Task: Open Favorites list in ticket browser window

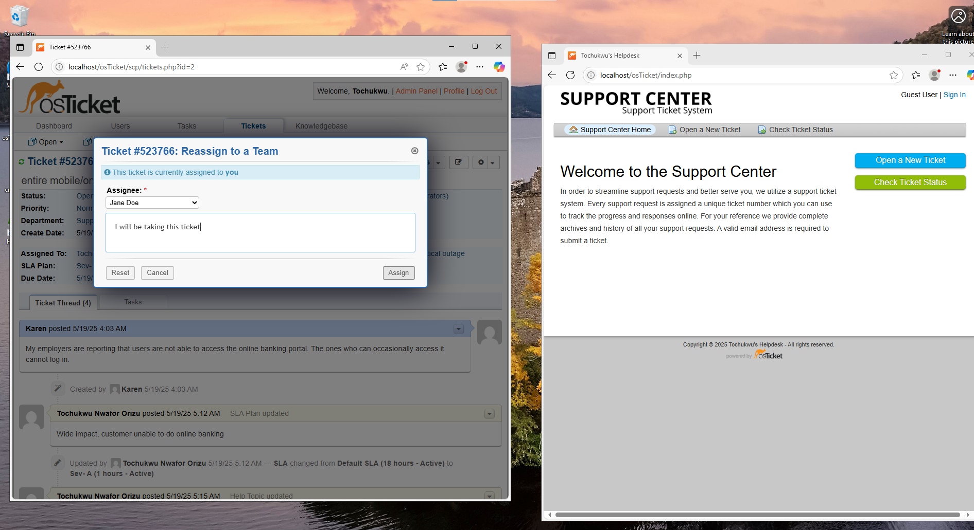Action: coord(443,67)
